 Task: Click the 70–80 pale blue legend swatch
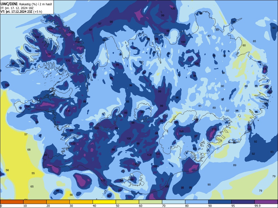(x=173, y=202)
